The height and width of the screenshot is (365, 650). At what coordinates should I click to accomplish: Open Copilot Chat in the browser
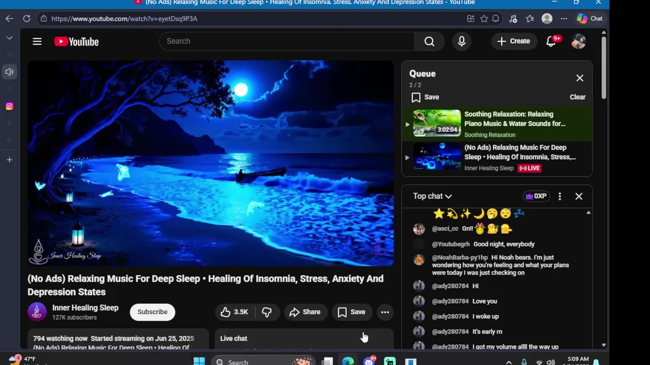[x=590, y=18]
